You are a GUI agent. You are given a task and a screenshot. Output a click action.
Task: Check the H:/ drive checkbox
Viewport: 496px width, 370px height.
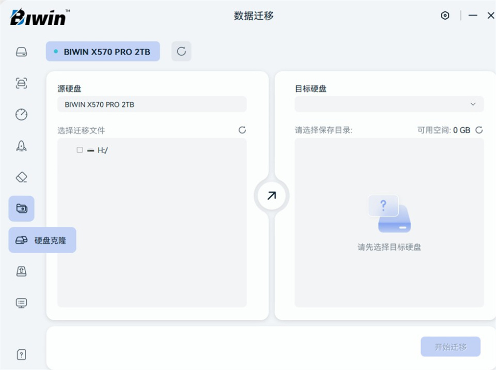[80, 150]
